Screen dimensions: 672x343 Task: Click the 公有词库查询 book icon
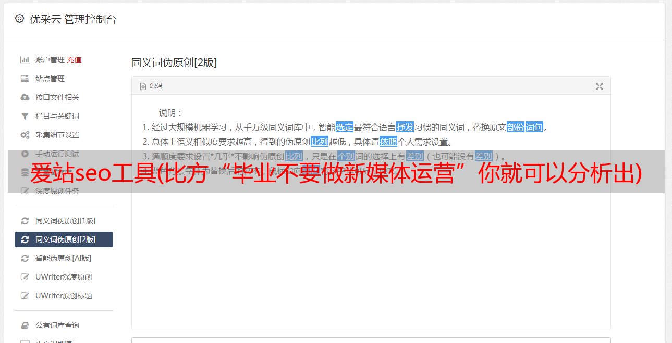click(x=25, y=325)
